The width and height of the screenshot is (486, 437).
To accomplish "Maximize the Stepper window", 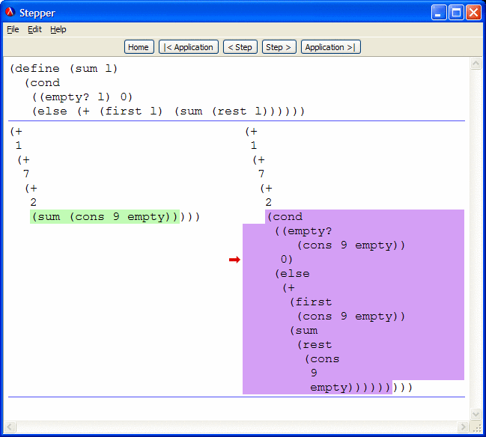I will pyautogui.click(x=456, y=13).
